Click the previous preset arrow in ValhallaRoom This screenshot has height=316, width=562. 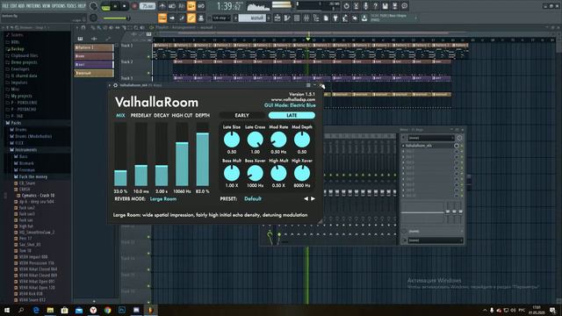tap(306, 199)
